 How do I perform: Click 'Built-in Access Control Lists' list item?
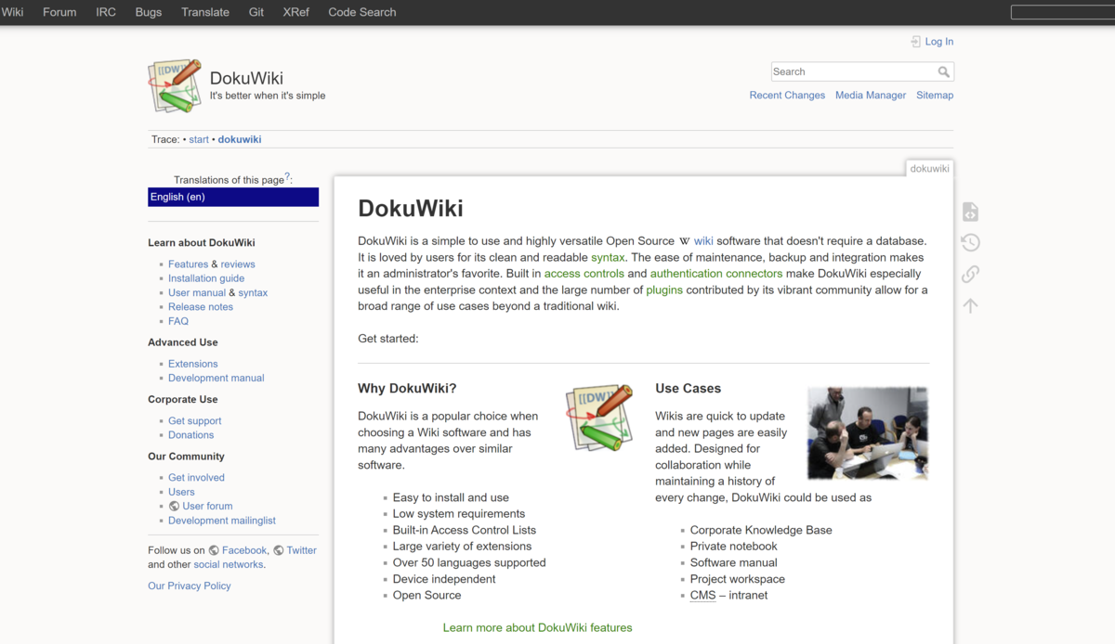click(x=465, y=531)
